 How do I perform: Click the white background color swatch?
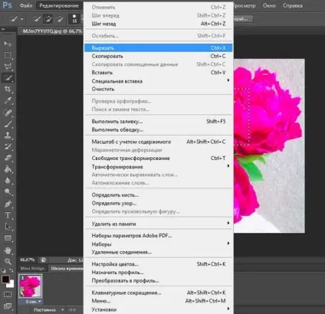(11, 284)
